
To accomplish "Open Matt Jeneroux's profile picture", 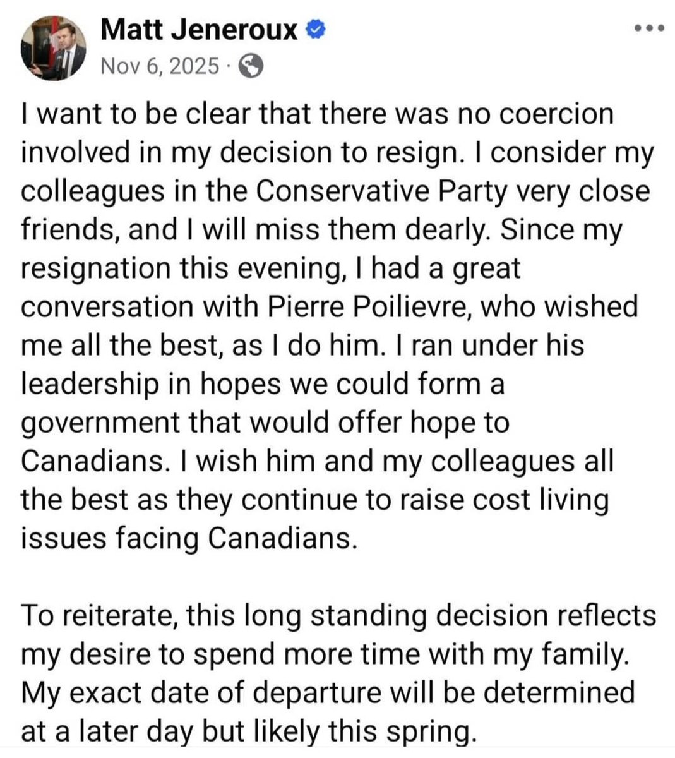I will click(x=53, y=47).
